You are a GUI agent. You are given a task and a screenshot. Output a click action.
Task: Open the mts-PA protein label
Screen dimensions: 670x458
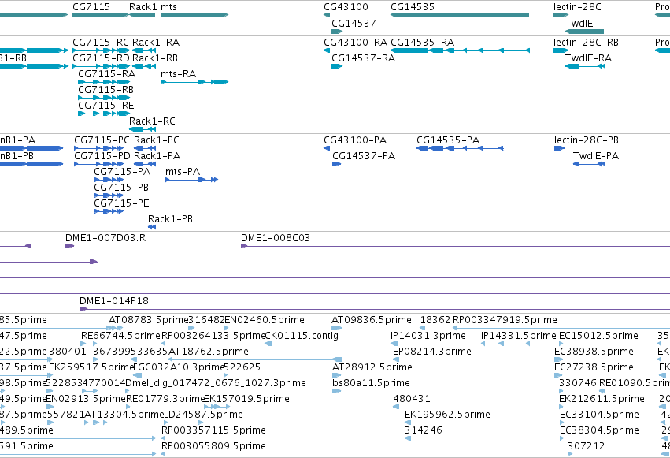tap(183, 172)
